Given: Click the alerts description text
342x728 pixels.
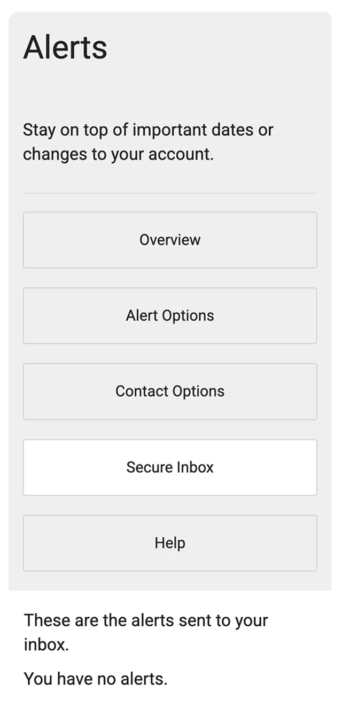Looking at the screenshot, I should 148,142.
